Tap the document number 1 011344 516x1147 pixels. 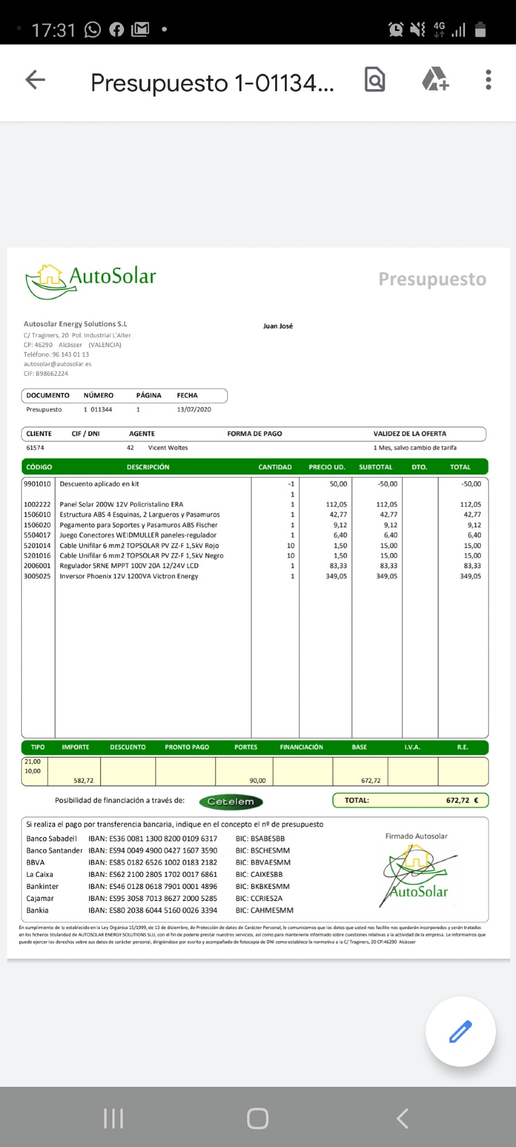coord(98,409)
